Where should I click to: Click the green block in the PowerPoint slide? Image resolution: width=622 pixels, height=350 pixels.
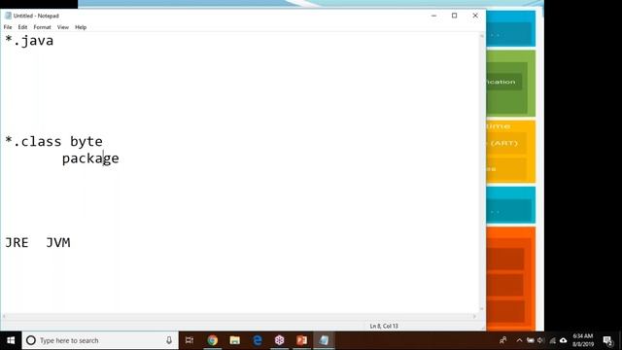click(x=511, y=84)
